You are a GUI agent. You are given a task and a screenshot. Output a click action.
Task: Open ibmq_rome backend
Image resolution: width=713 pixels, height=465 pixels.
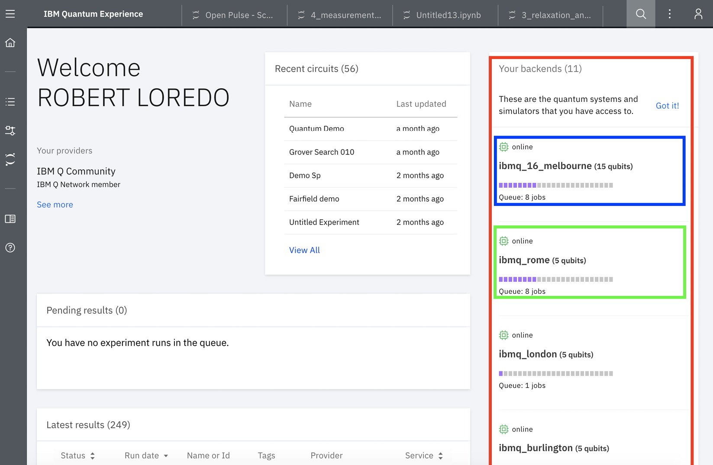542,260
